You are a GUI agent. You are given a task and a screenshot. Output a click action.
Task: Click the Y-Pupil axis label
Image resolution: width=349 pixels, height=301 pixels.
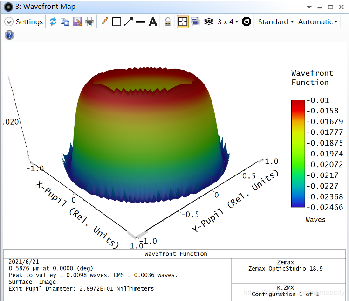pos(235,201)
